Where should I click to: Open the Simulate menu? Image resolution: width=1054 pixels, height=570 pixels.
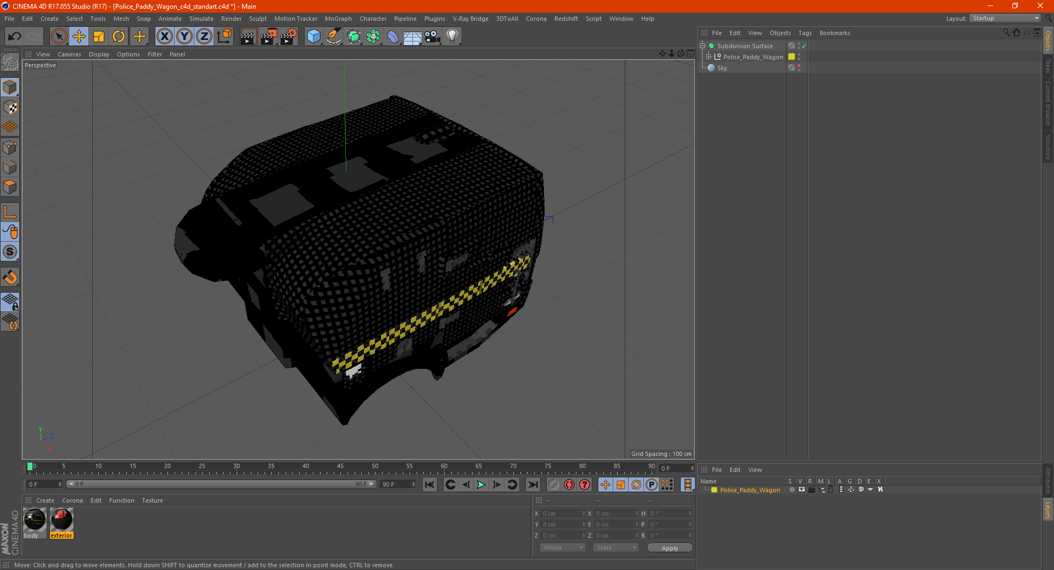(x=201, y=19)
